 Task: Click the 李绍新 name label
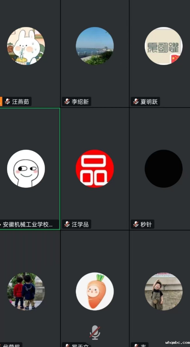80,102
